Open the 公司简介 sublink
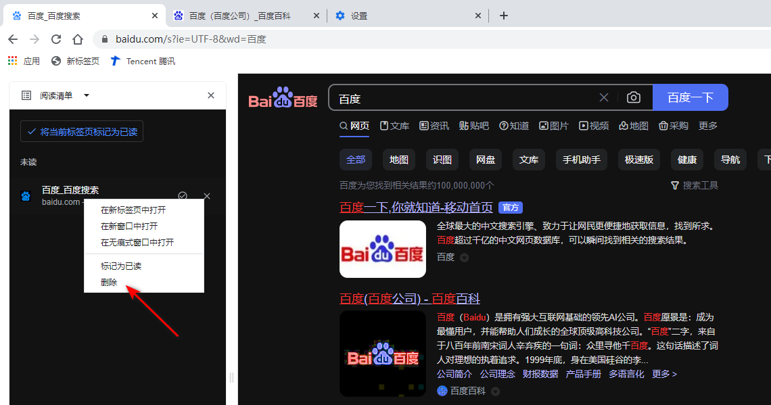Viewport: 771px width, 405px height. tap(454, 374)
